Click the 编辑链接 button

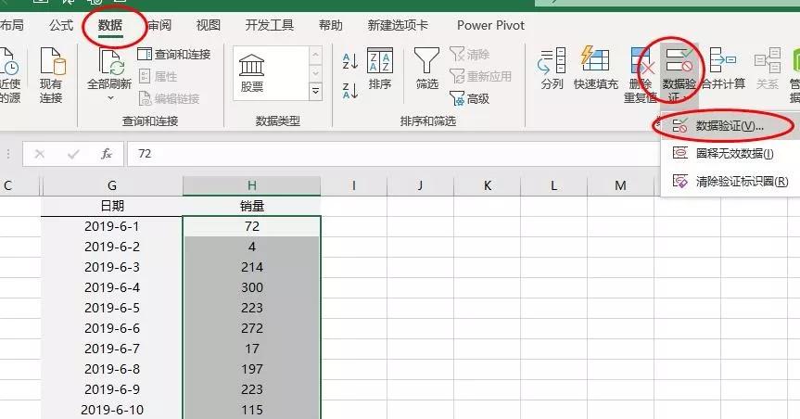pyautogui.click(x=170, y=98)
